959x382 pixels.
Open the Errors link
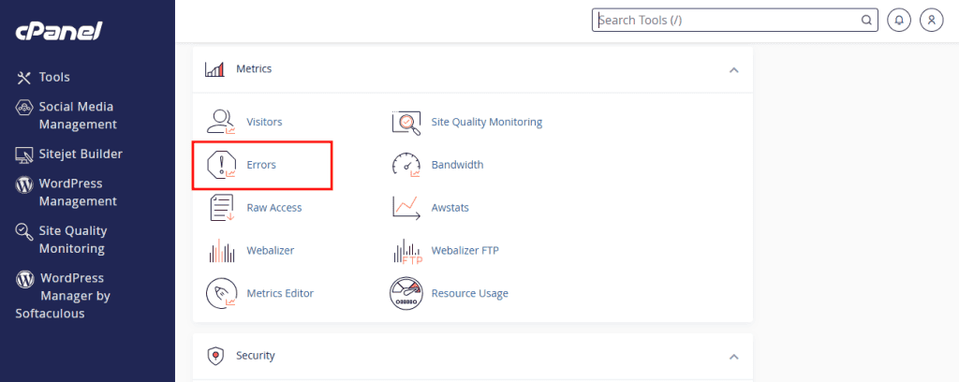coord(261,165)
